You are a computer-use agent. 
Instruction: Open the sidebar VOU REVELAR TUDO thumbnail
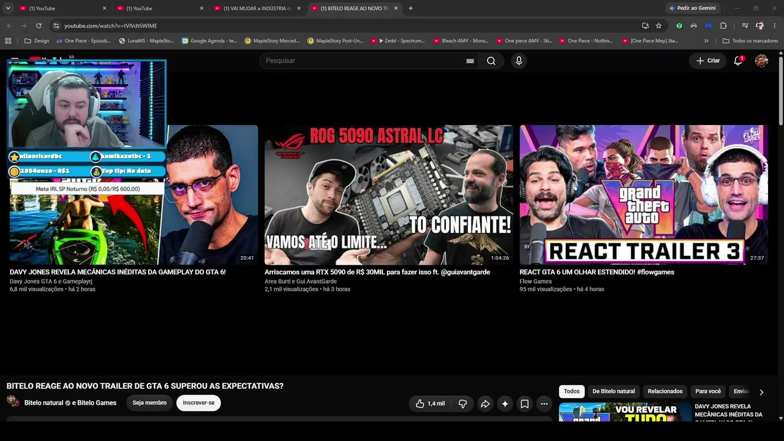click(625, 412)
